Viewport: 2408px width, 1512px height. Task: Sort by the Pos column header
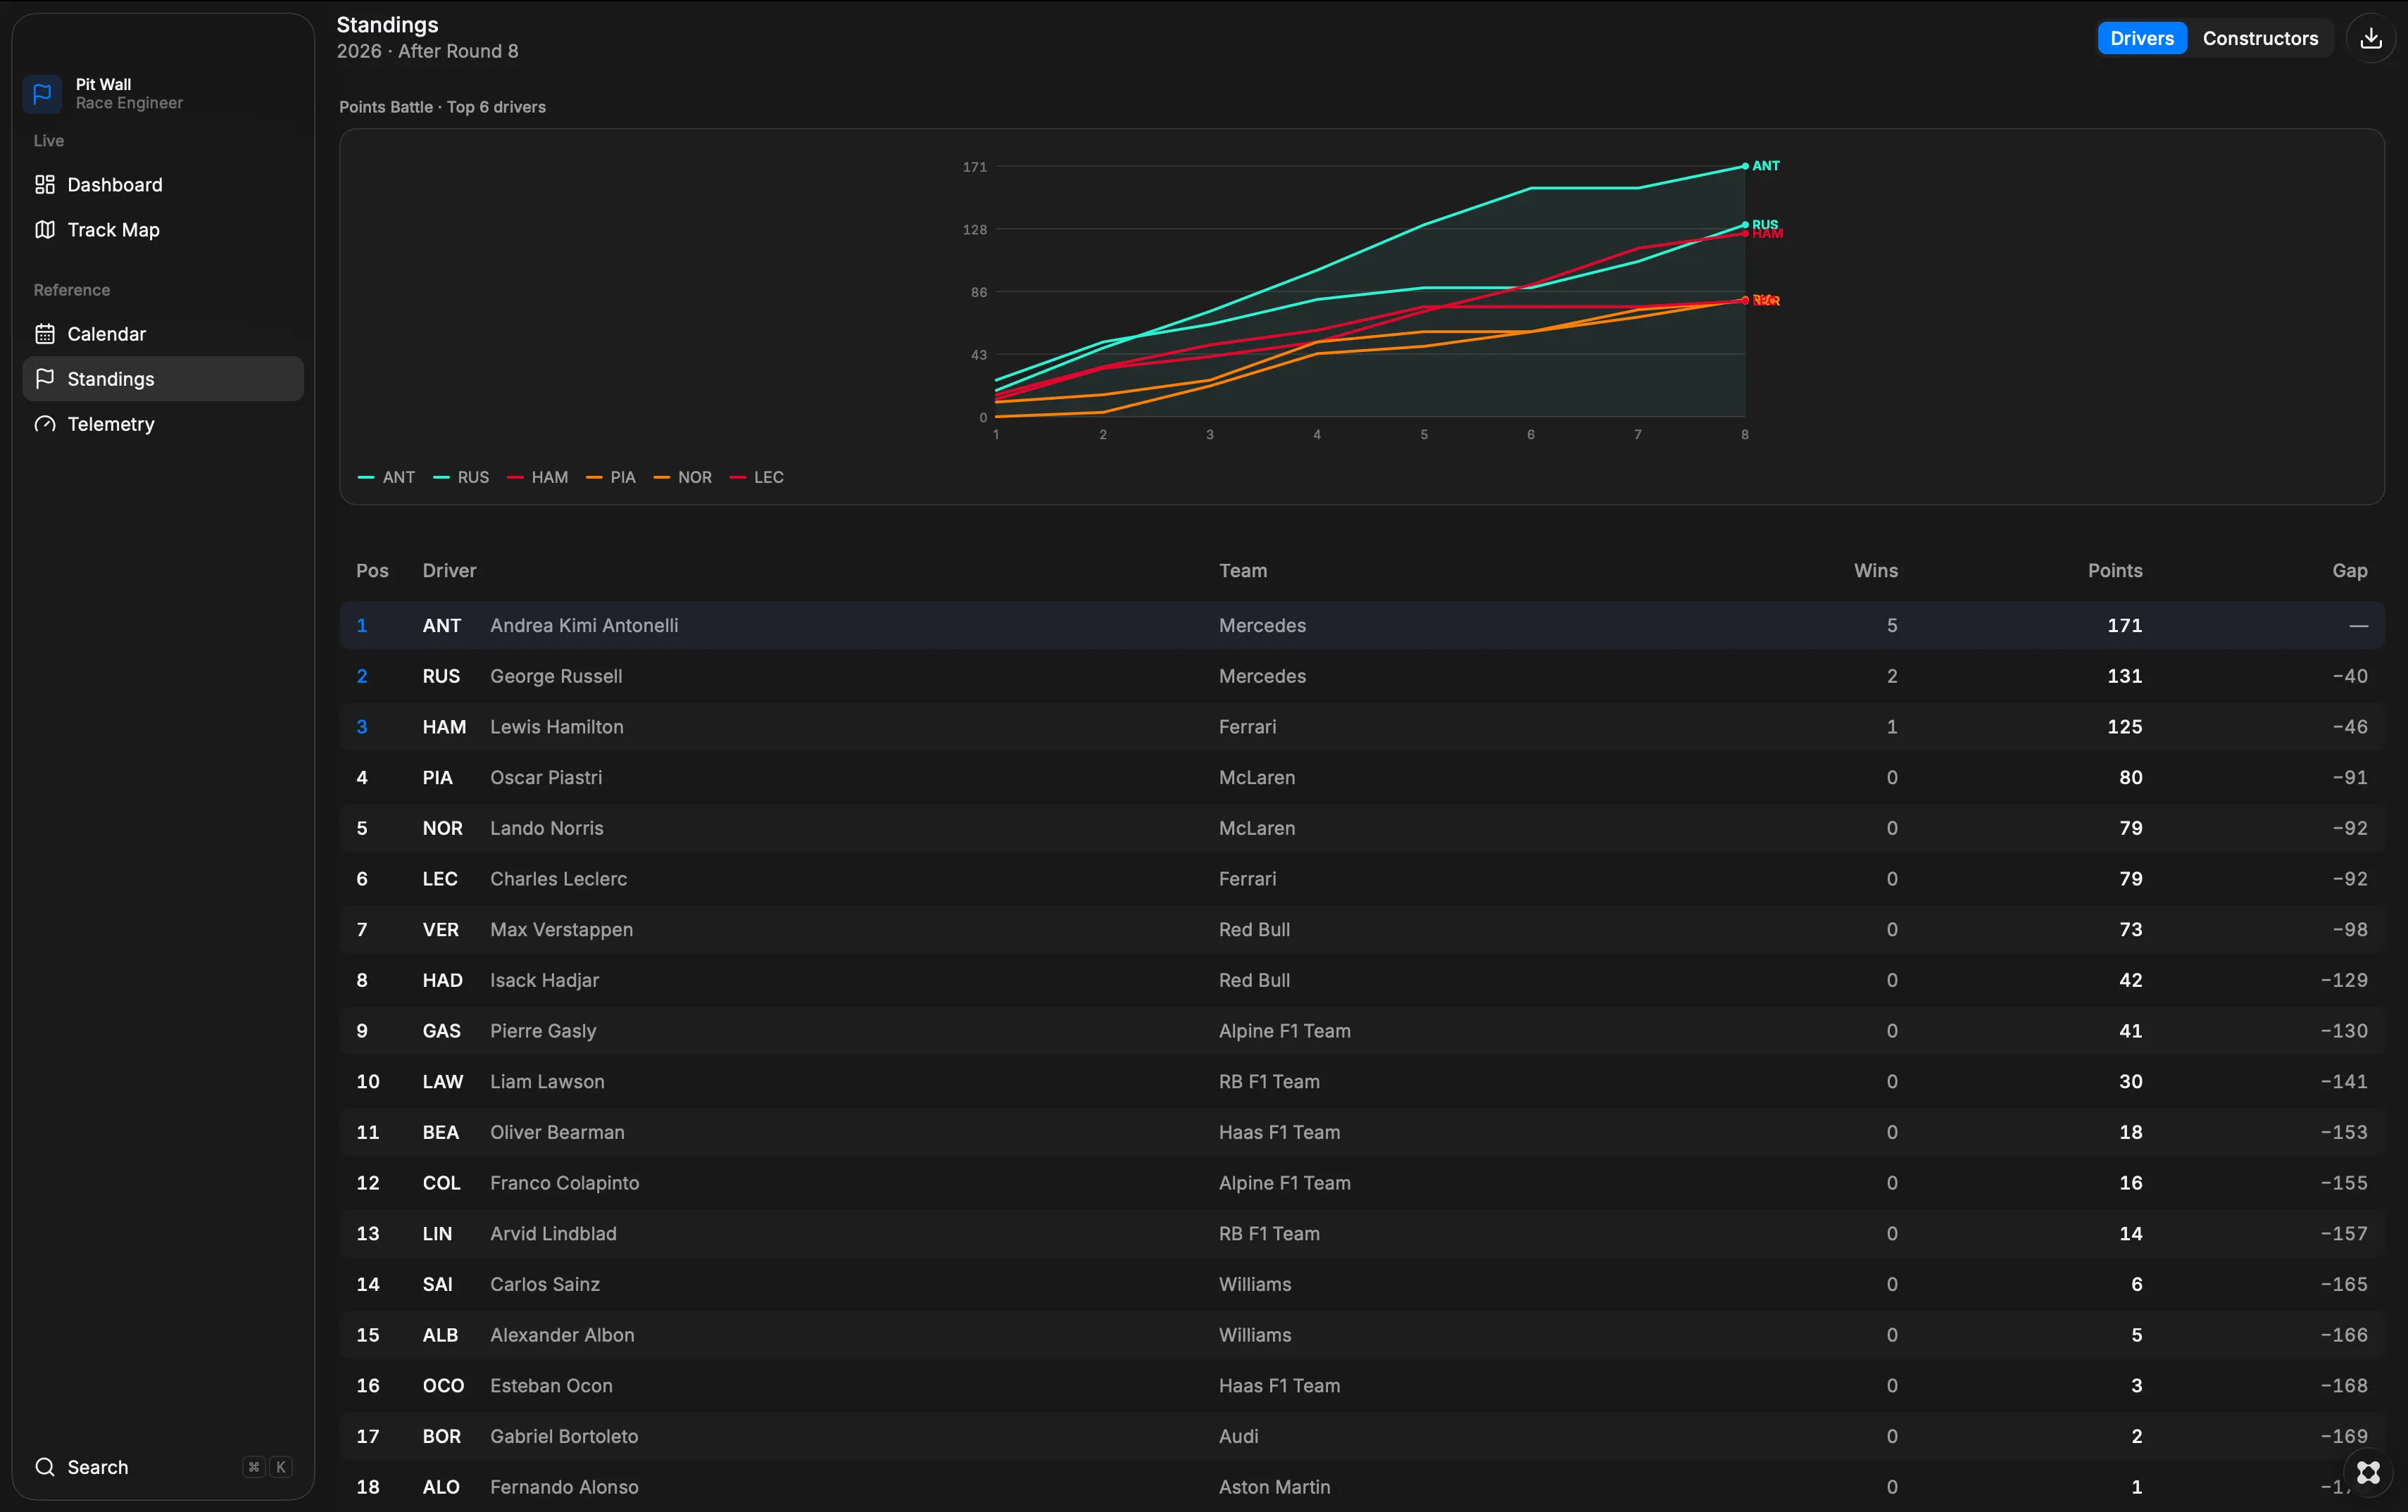tap(372, 570)
